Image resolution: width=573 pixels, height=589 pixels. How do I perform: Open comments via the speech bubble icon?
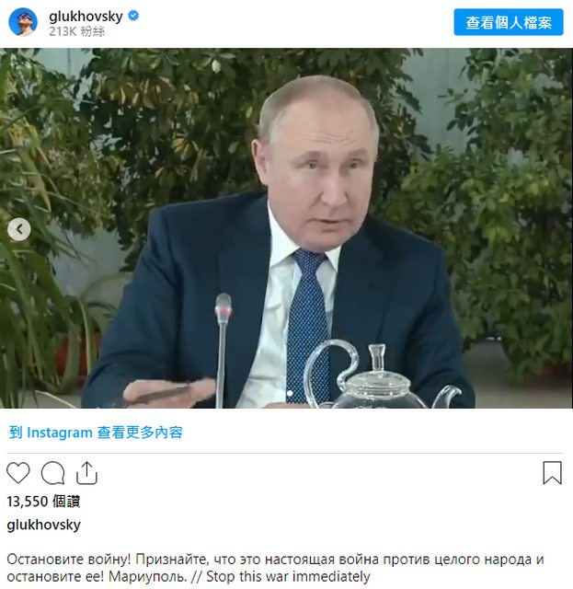52,473
